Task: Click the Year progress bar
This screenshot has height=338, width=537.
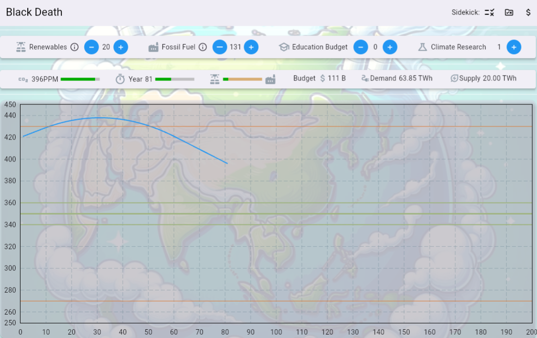Action: (x=174, y=79)
